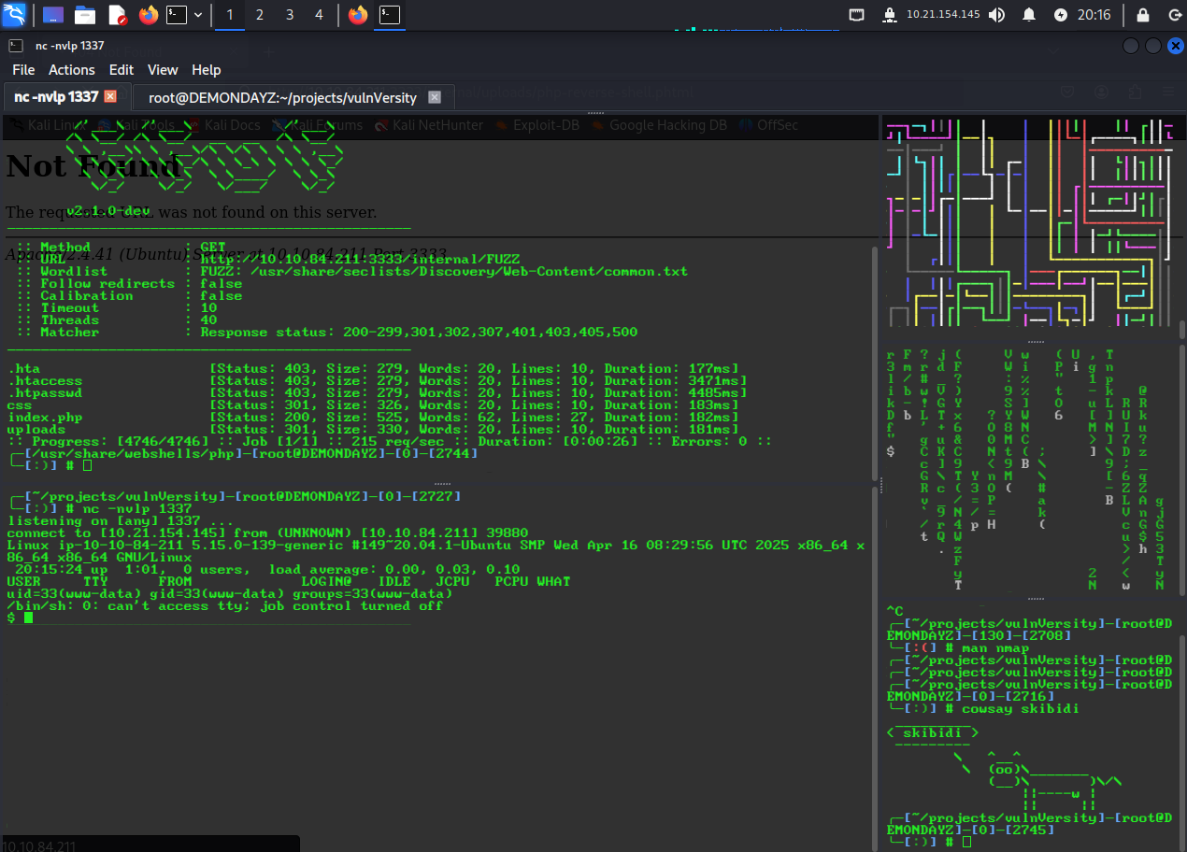1187x852 pixels.
Task: Click the power manager lightning icon
Action: (x=1060, y=15)
